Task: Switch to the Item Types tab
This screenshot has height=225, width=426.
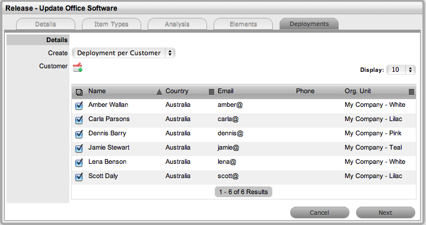Action: point(112,24)
